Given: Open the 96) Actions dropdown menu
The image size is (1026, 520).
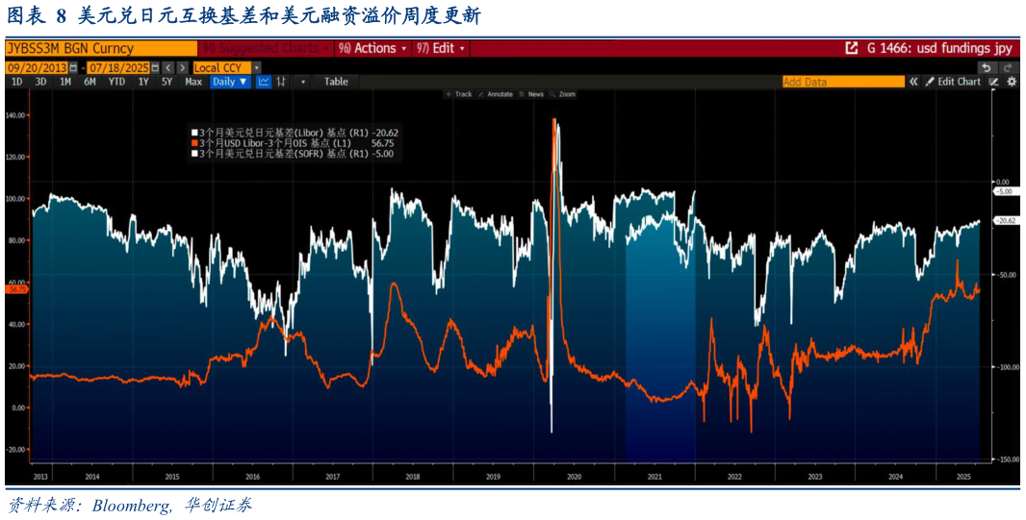Looking at the screenshot, I should (373, 48).
